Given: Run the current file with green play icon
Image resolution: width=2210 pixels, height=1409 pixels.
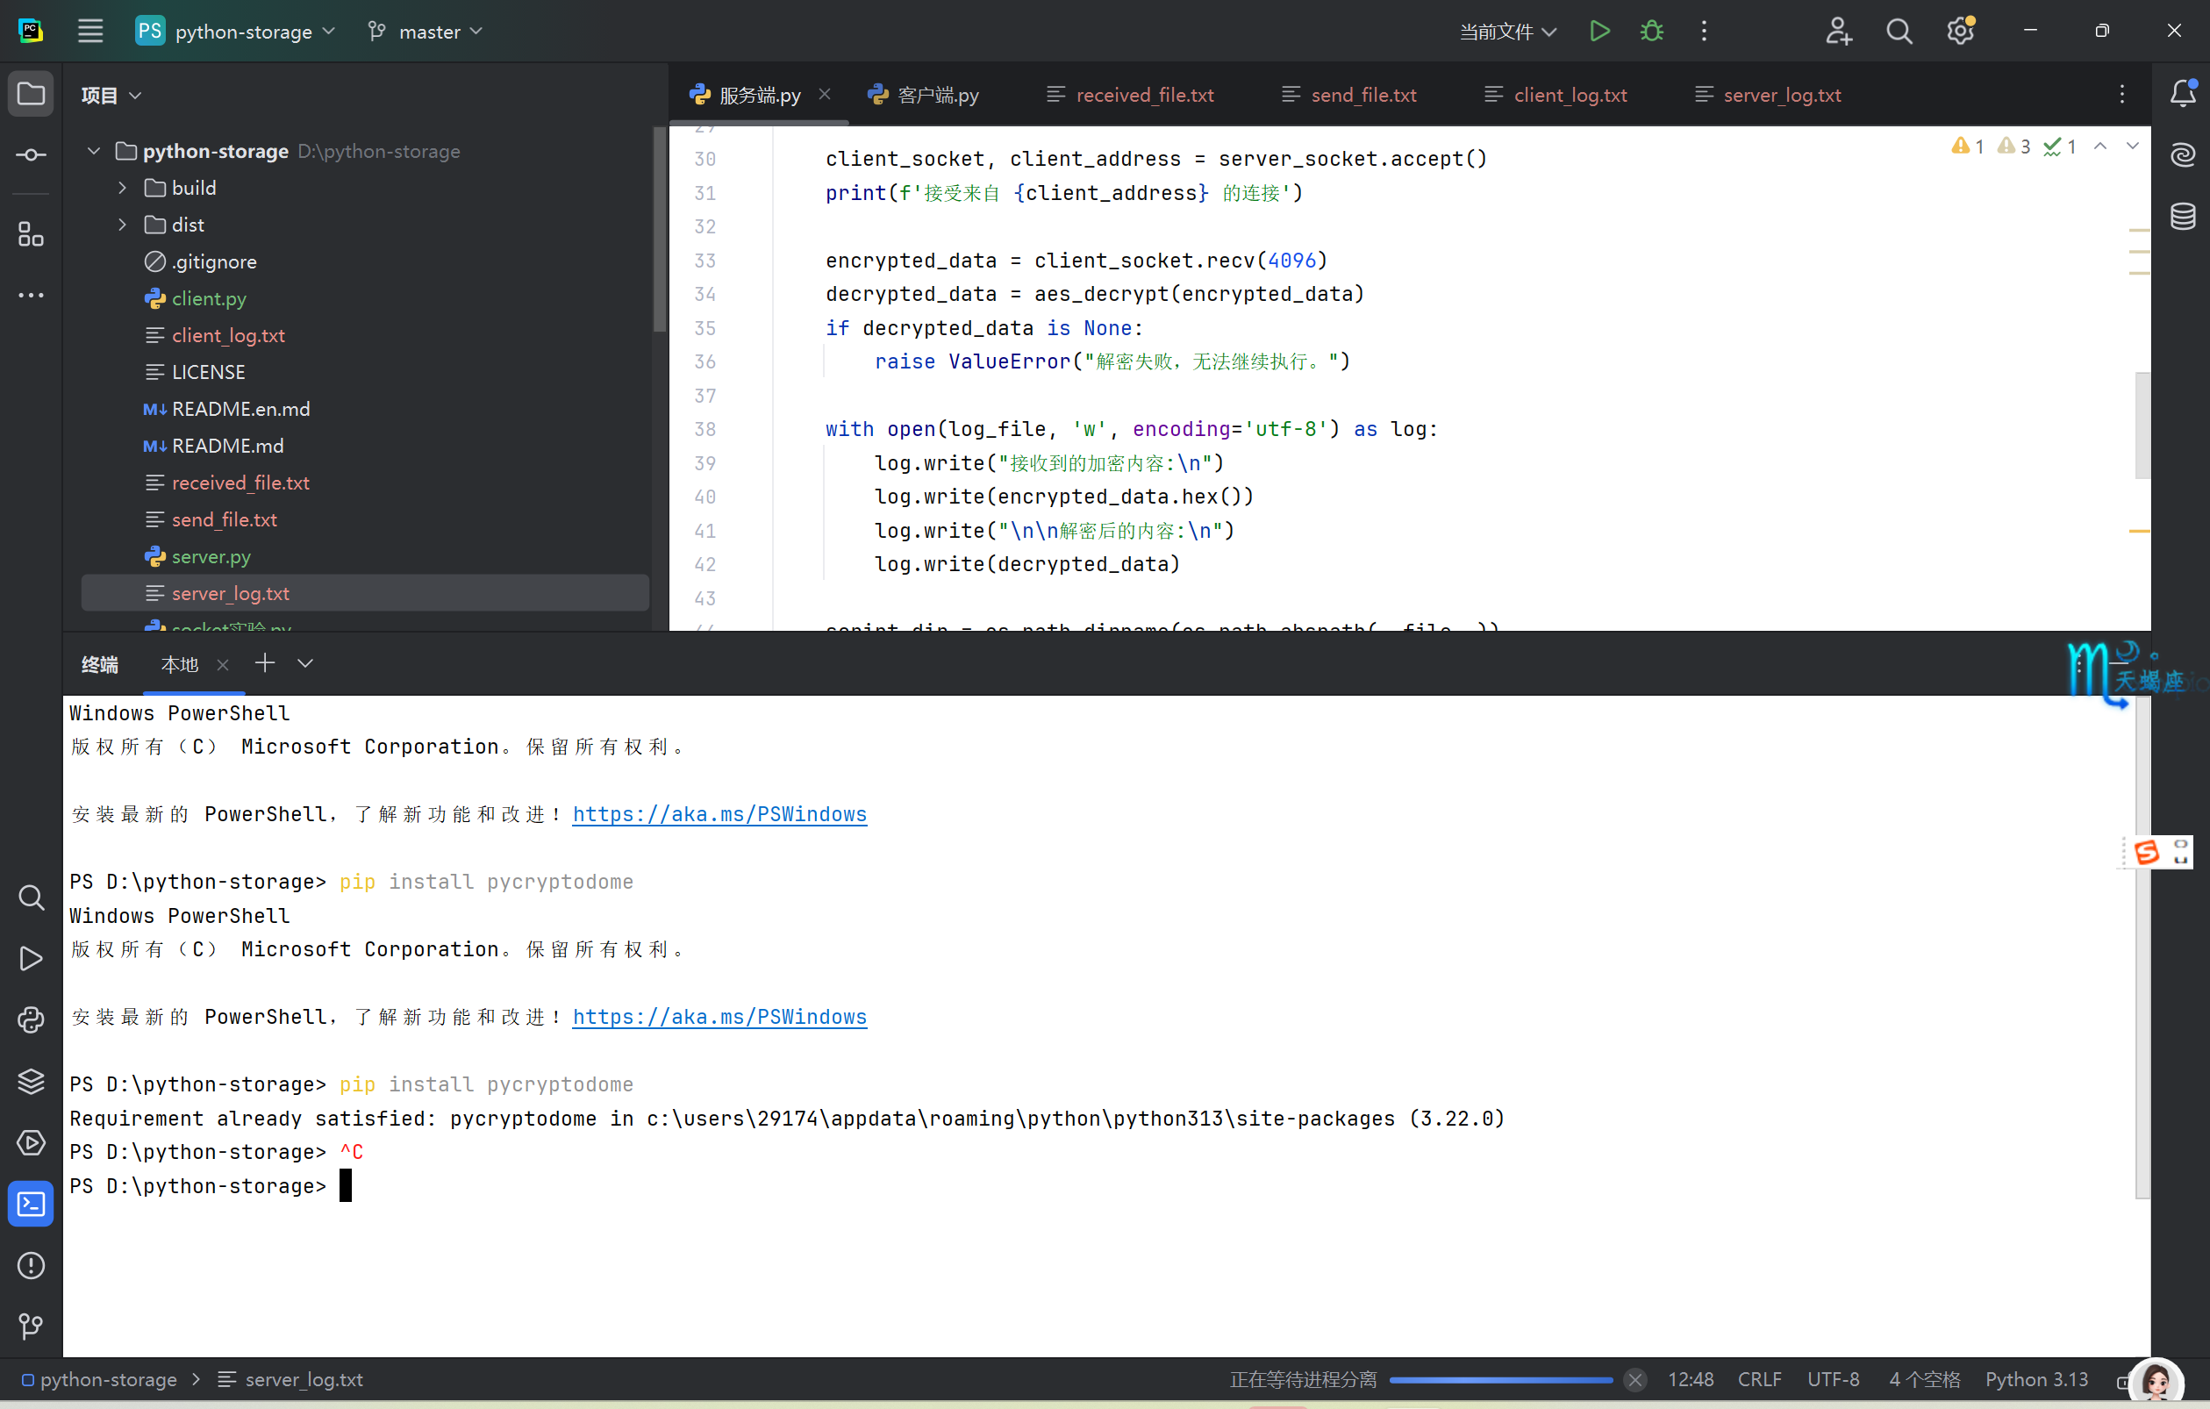Looking at the screenshot, I should 1598,32.
